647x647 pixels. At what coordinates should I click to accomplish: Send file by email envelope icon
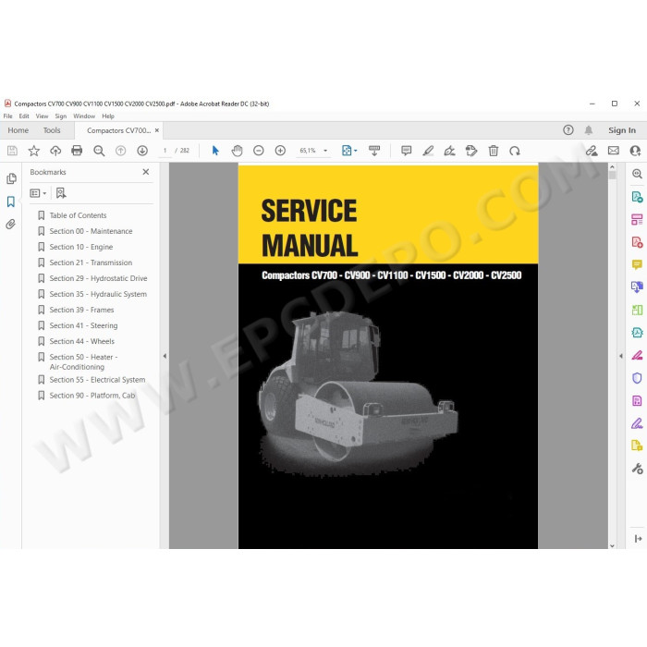[x=614, y=151]
